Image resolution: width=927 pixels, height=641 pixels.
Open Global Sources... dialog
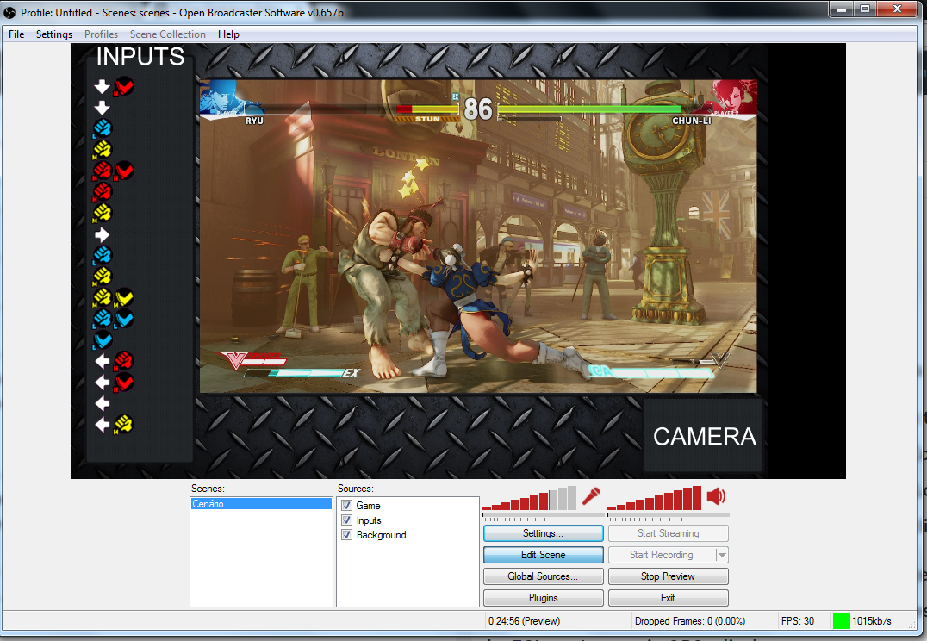[544, 576]
